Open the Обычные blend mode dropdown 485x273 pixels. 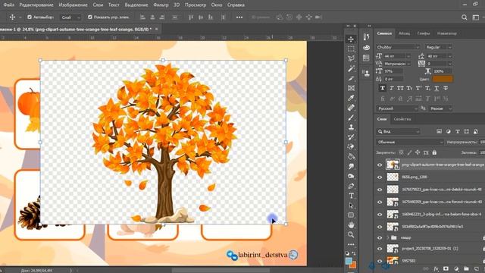point(410,142)
